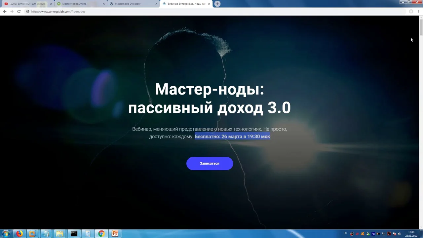Click the пассивный доход 3.0 heading line
423x238 pixels.
210,108
